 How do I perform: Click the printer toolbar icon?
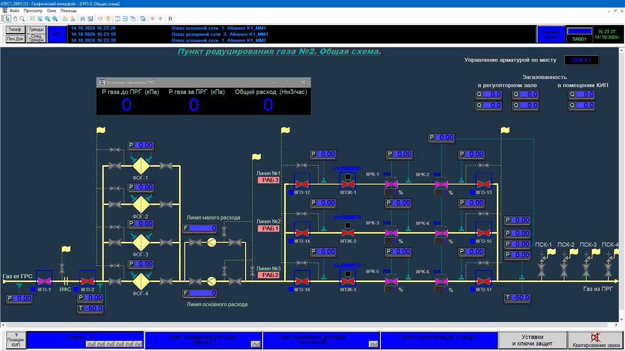click(x=100, y=19)
